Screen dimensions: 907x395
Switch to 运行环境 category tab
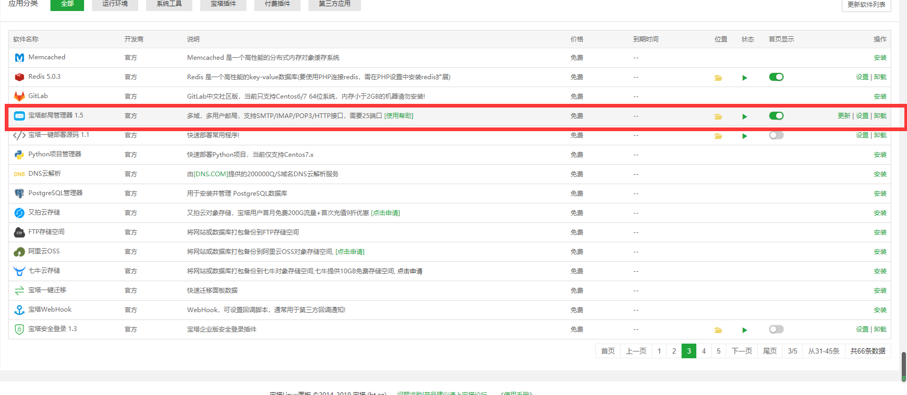[x=115, y=4]
